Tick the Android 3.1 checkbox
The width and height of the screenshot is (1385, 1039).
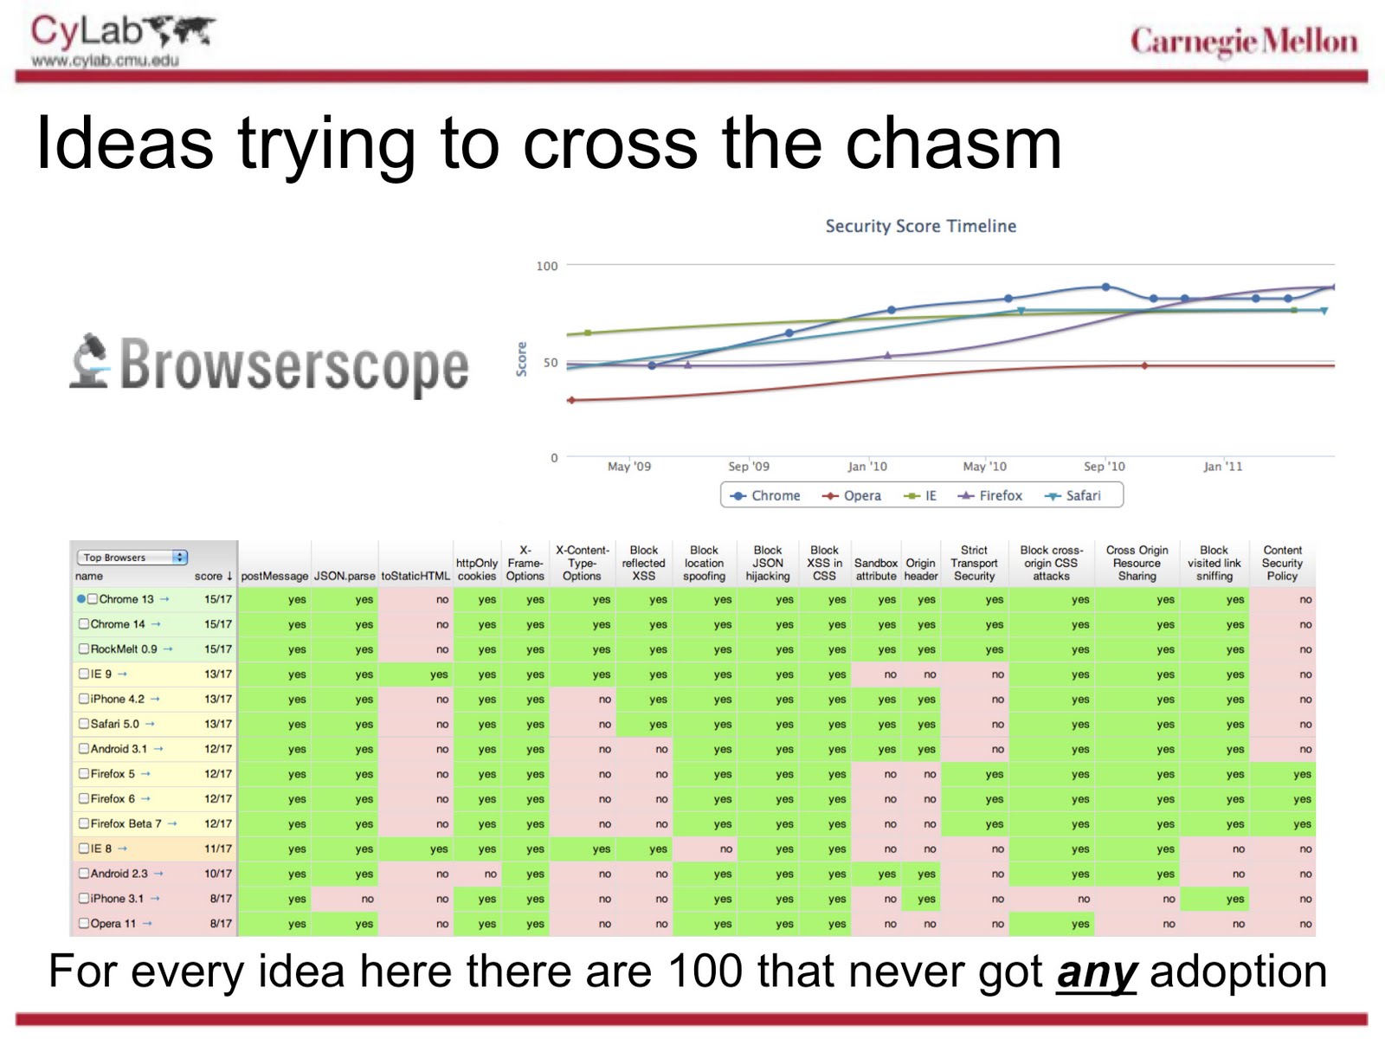tap(84, 749)
